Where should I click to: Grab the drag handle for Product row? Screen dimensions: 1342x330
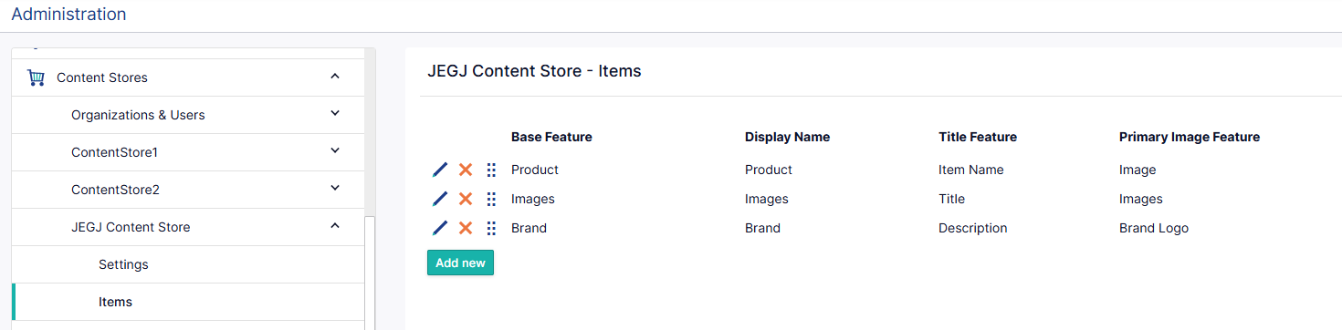(x=491, y=170)
